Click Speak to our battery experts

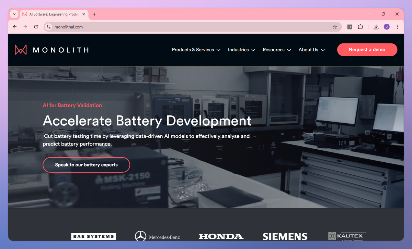86,165
